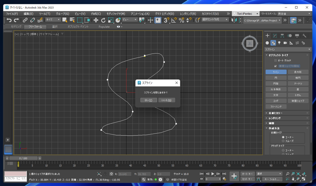Open the 編集(E) menu
Image resolution: width=316 pixels, height=186 pixels.
point(28,14)
